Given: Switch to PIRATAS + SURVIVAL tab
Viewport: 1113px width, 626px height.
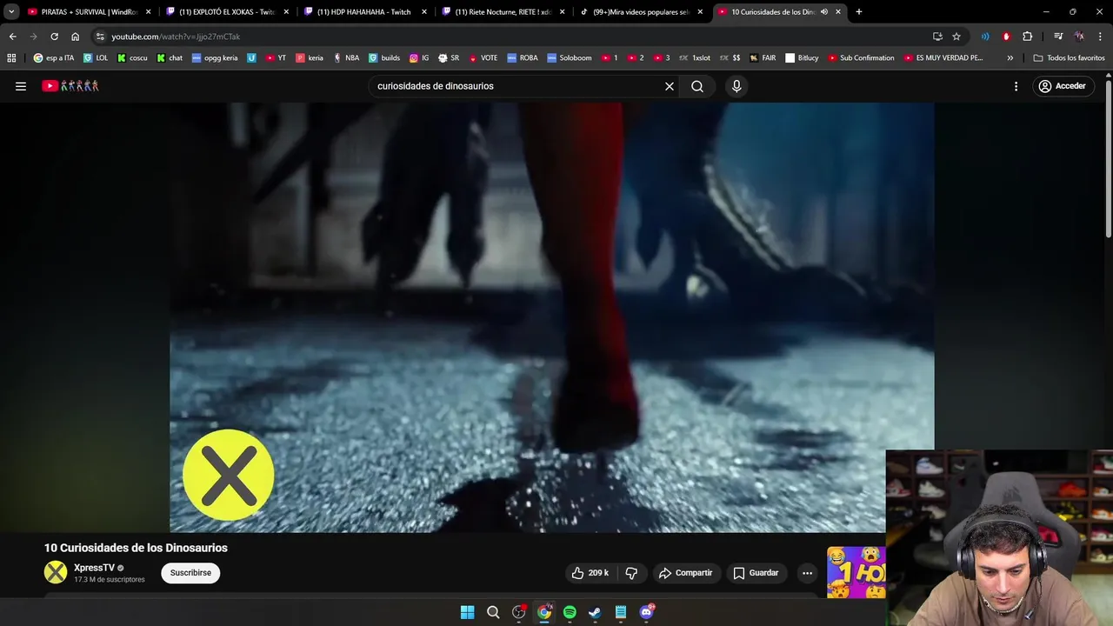Looking at the screenshot, I should 90,12.
